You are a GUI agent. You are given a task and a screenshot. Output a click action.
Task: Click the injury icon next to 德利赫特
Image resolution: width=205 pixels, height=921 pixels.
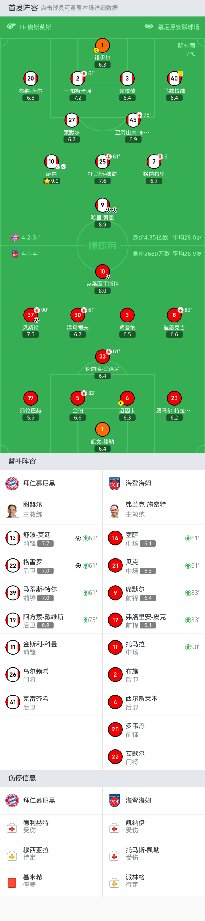[12, 829]
